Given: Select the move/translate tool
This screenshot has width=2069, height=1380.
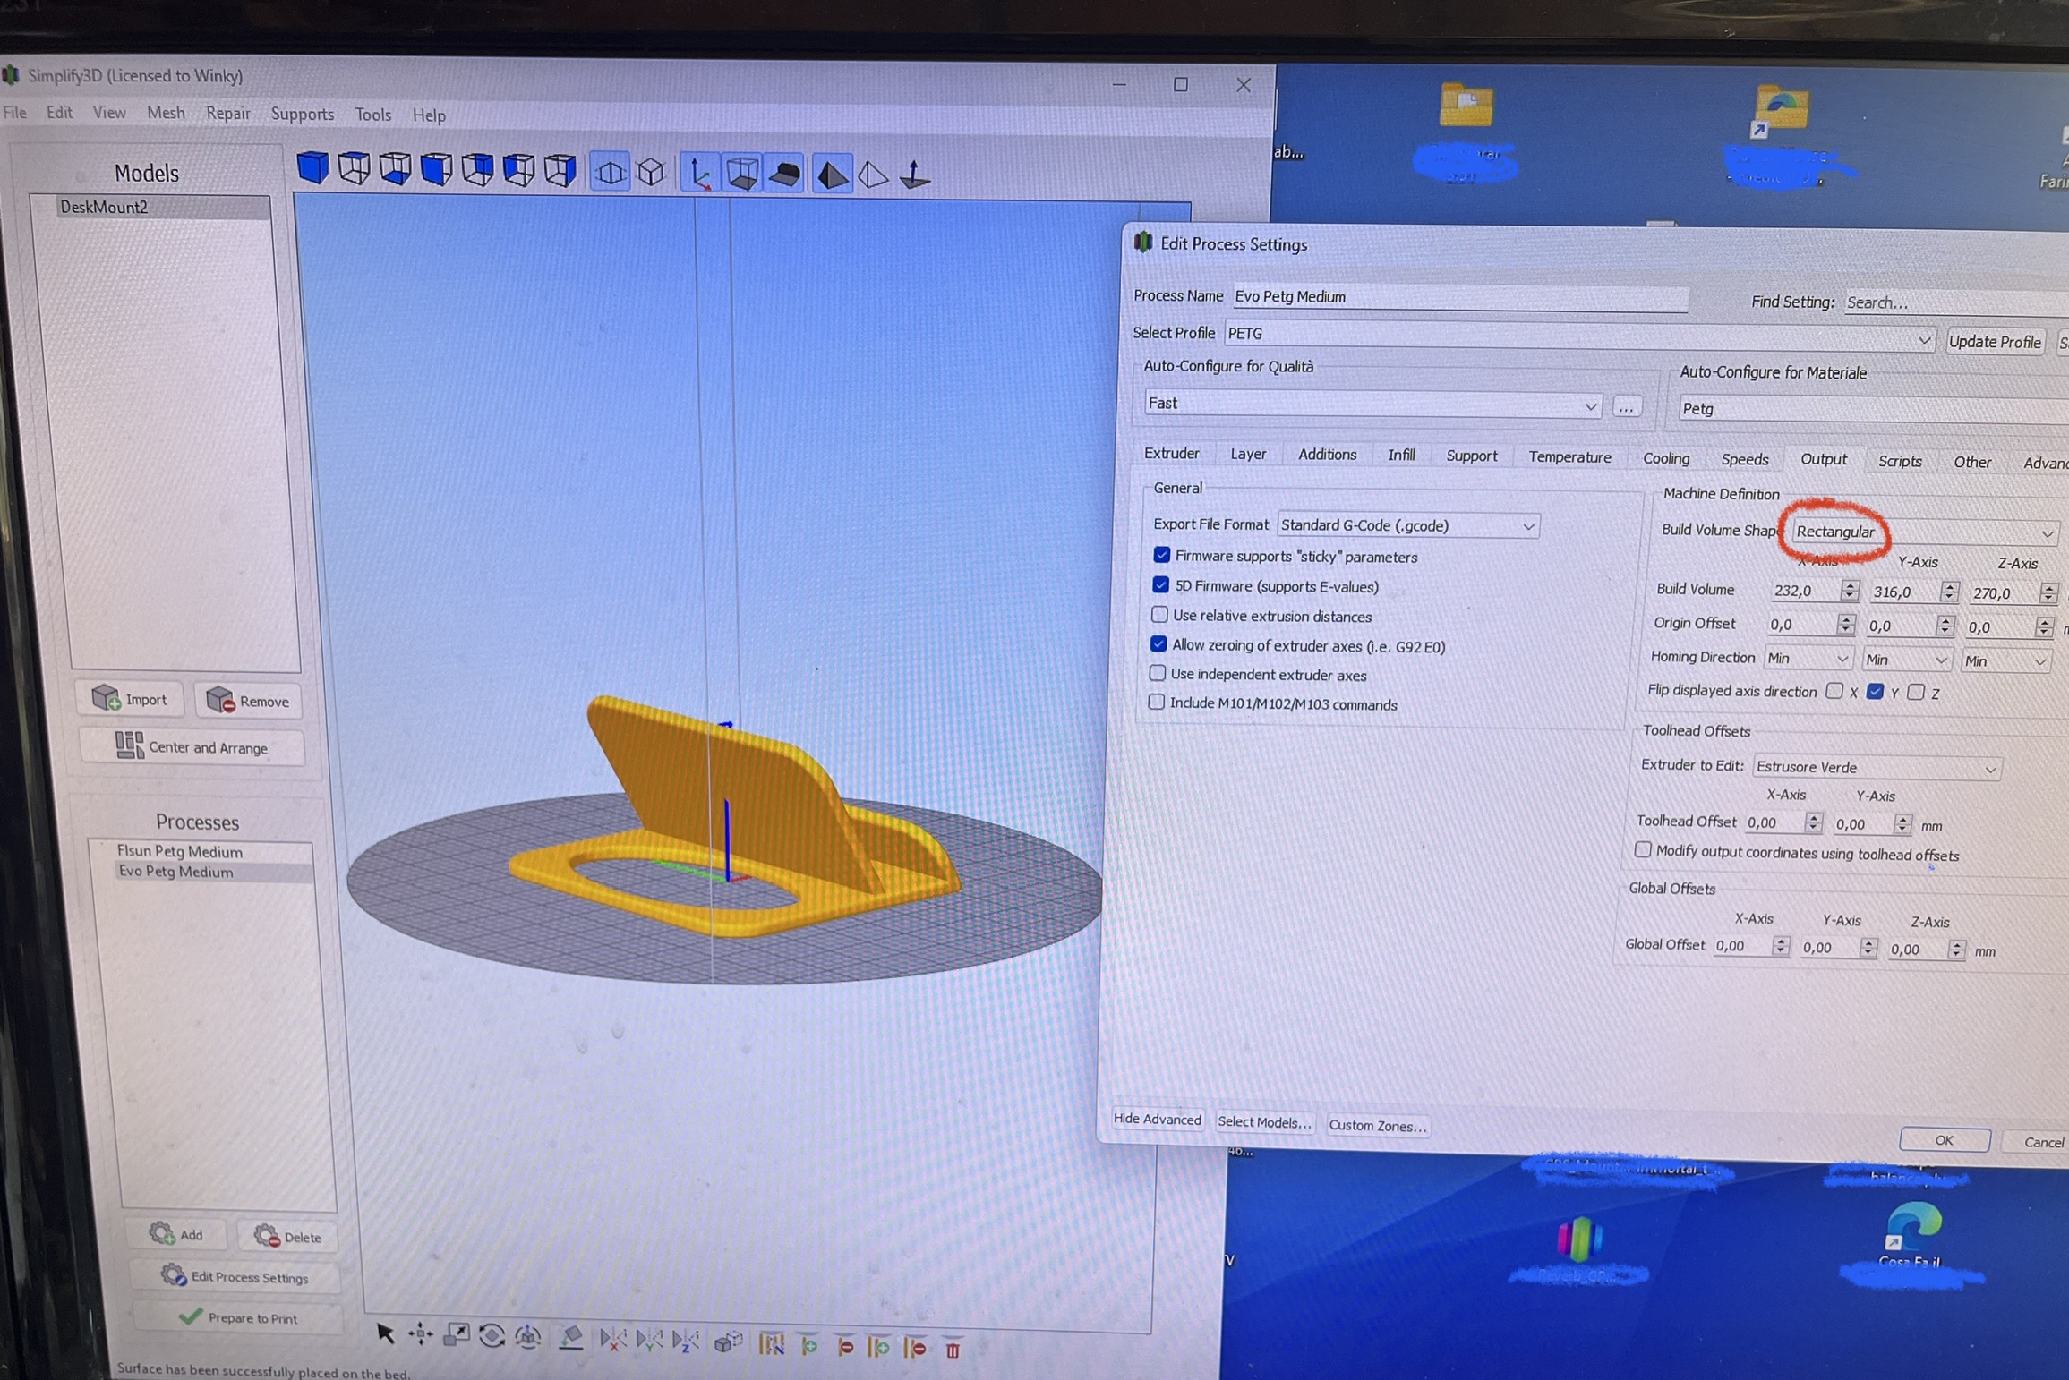Looking at the screenshot, I should [x=420, y=1334].
